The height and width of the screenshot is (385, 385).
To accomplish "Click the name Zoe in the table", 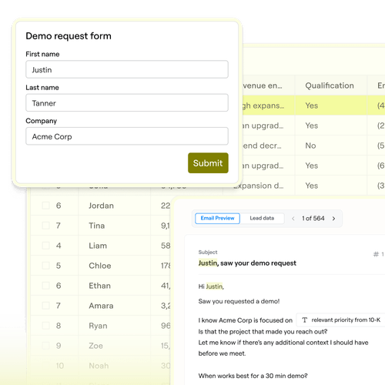I will click(95, 346).
